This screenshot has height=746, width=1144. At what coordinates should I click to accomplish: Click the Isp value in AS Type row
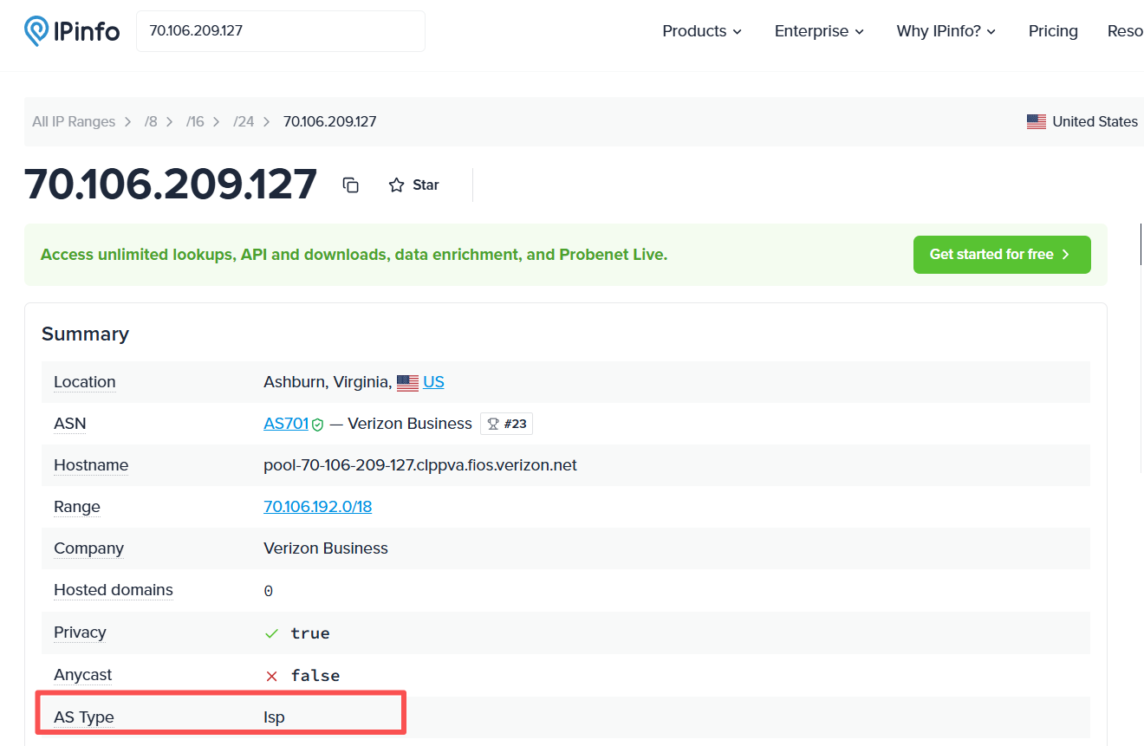click(x=274, y=717)
